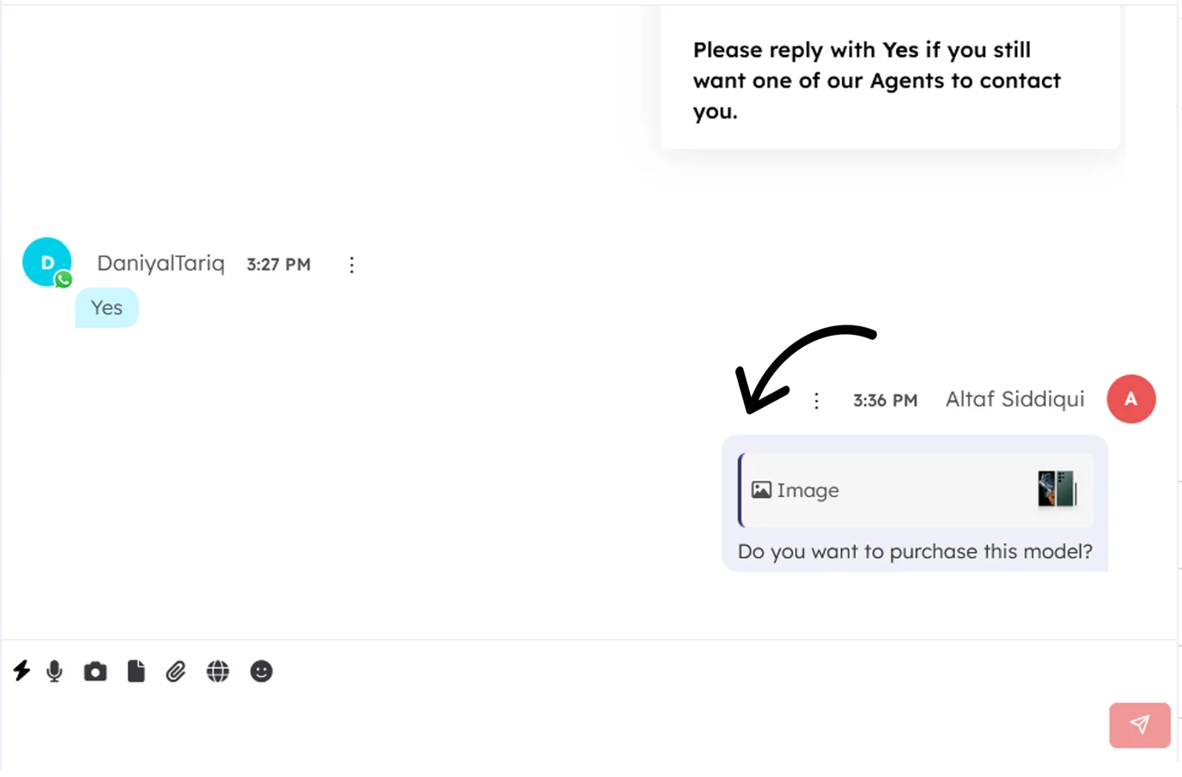Click the "Yes" message bubble
Viewport: 1182px width, 777px height.
107,307
